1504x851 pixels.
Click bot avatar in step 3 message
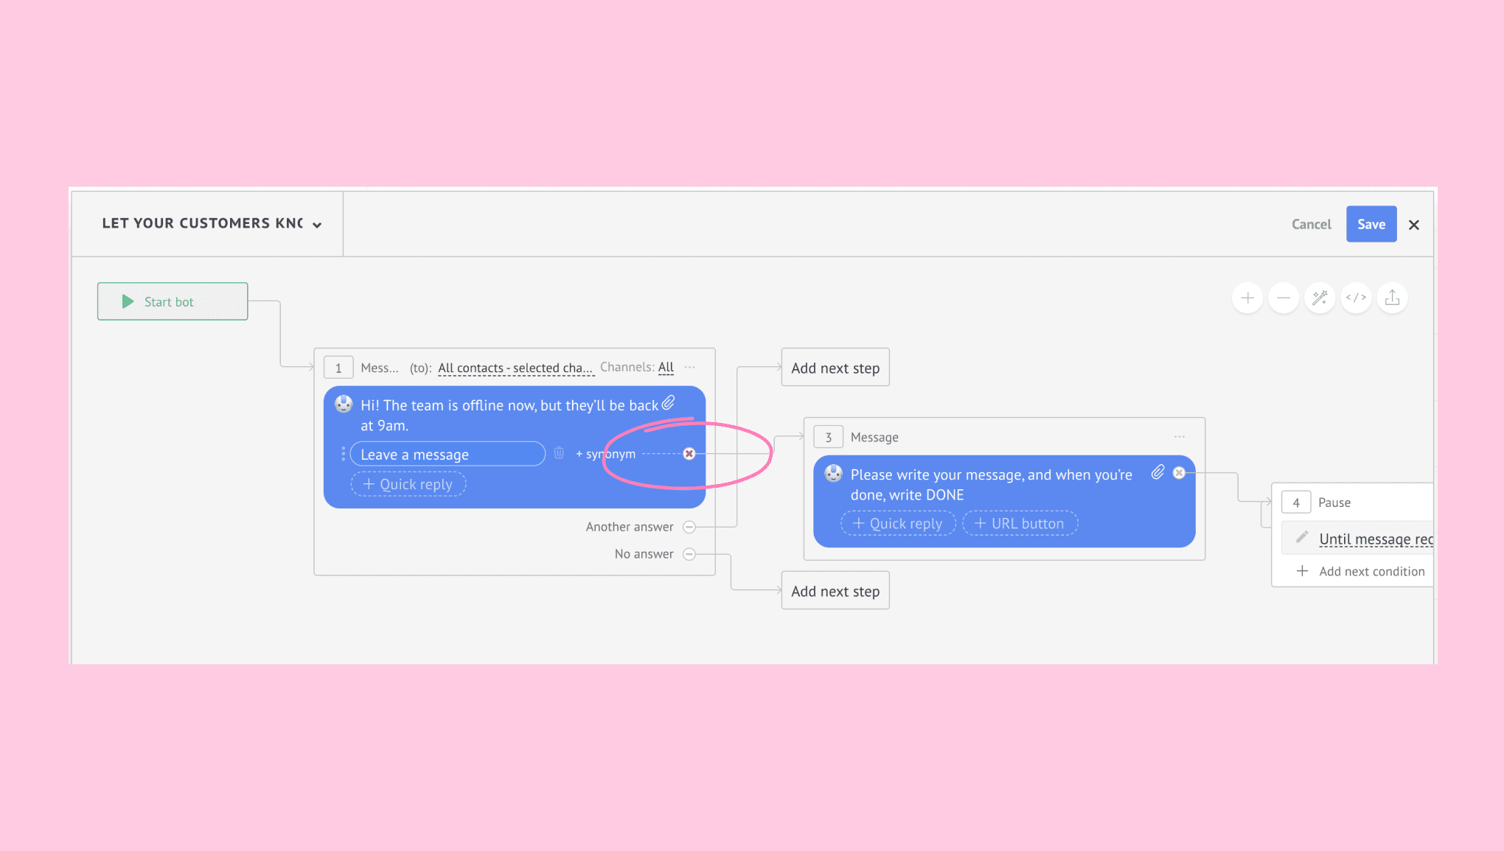click(833, 473)
